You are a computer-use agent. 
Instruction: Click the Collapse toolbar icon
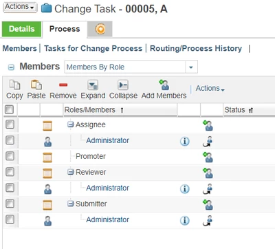coord(123,85)
